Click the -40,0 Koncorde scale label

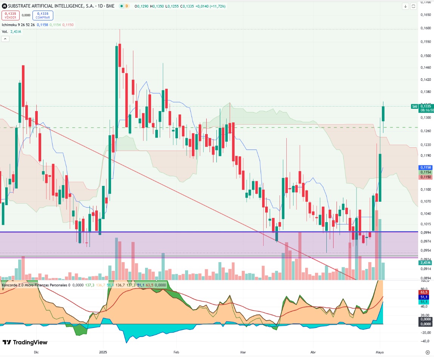(425, 341)
